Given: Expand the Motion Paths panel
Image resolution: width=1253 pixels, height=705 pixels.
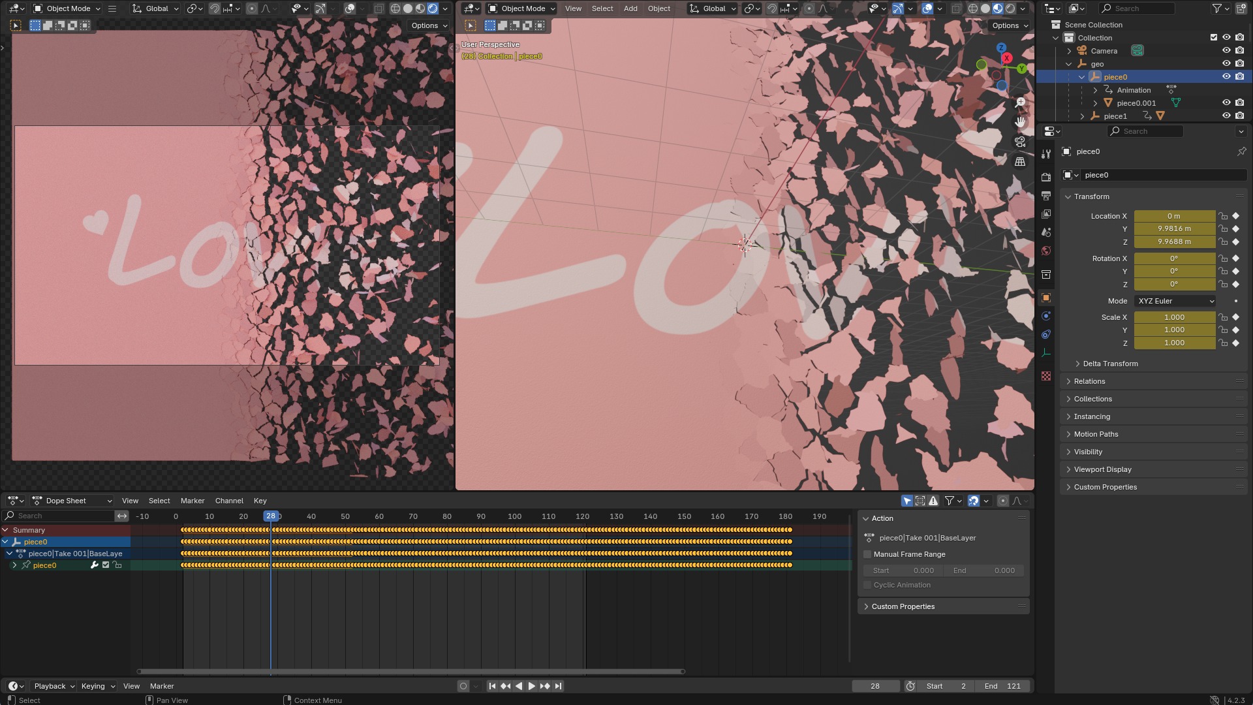Looking at the screenshot, I should pos(1096,434).
